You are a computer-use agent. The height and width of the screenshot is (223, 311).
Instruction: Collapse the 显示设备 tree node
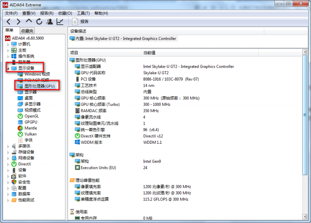pyautogui.click(x=8, y=68)
